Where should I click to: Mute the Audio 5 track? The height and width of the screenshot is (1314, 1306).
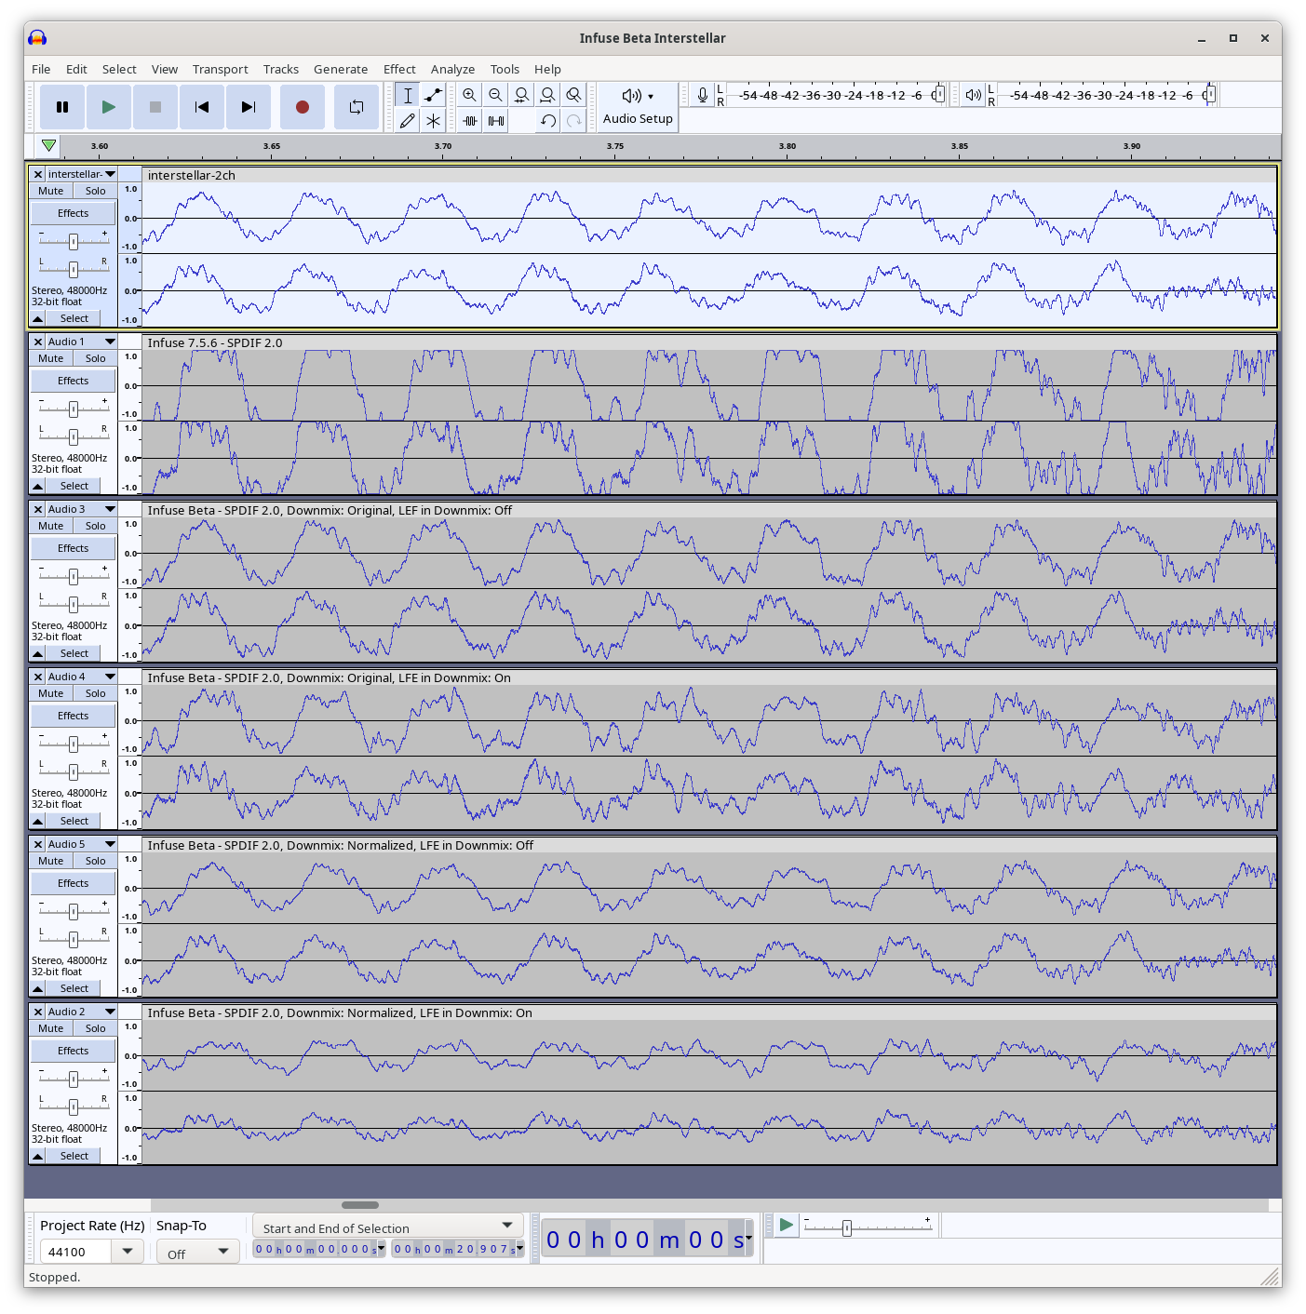[x=51, y=861]
